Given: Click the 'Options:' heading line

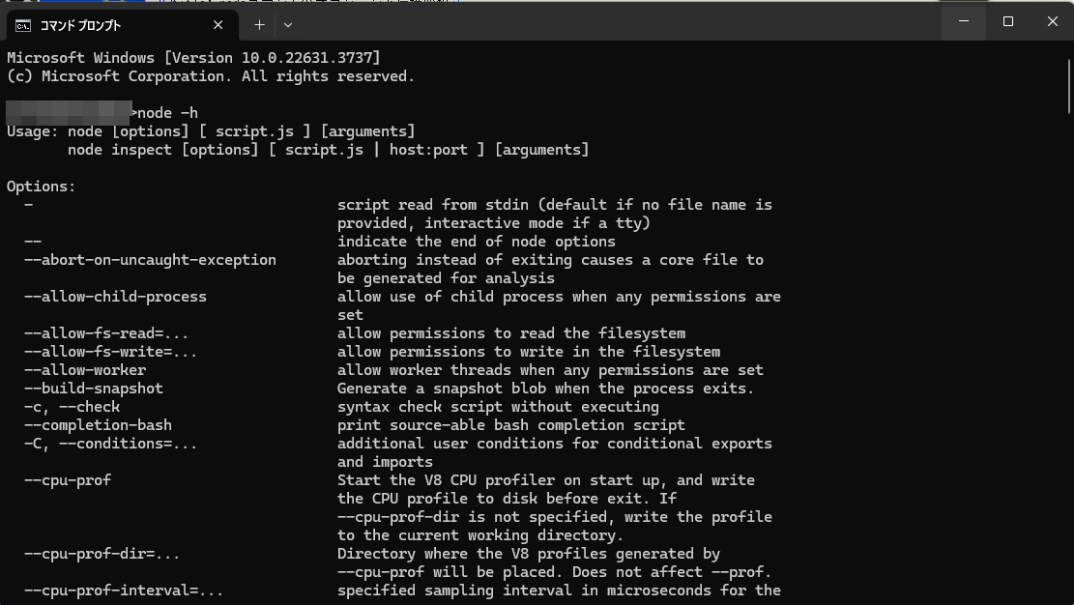Looking at the screenshot, I should point(42,187).
